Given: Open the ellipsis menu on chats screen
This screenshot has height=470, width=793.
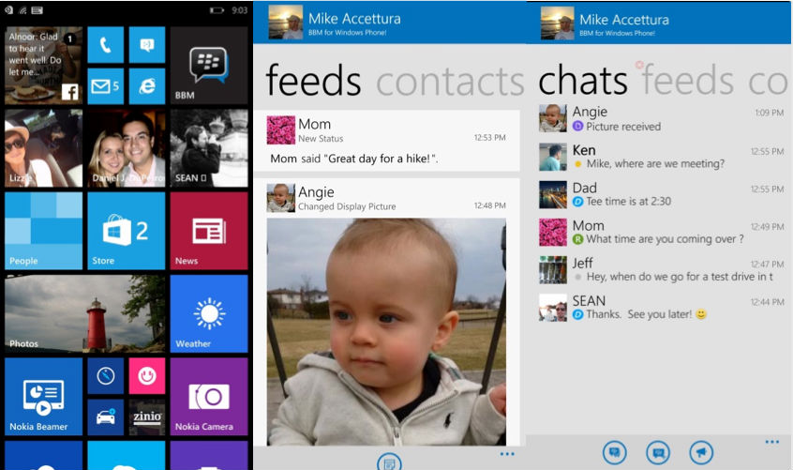Looking at the screenshot, I should coord(772,442).
